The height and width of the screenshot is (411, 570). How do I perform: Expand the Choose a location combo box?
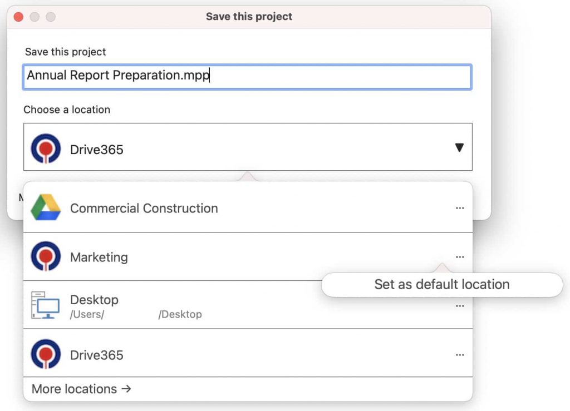(x=247, y=147)
